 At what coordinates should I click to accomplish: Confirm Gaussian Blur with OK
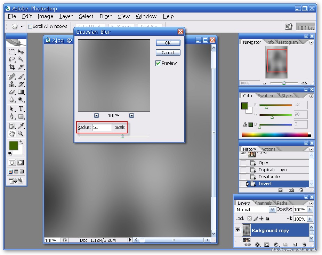coord(168,43)
